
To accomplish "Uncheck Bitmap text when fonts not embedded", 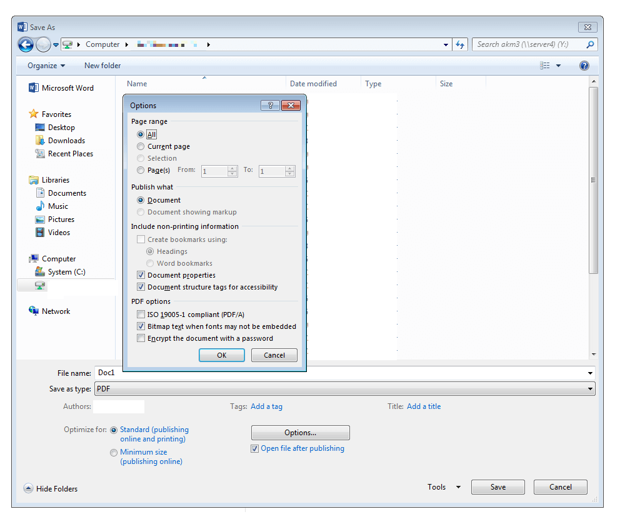I will 141,326.
